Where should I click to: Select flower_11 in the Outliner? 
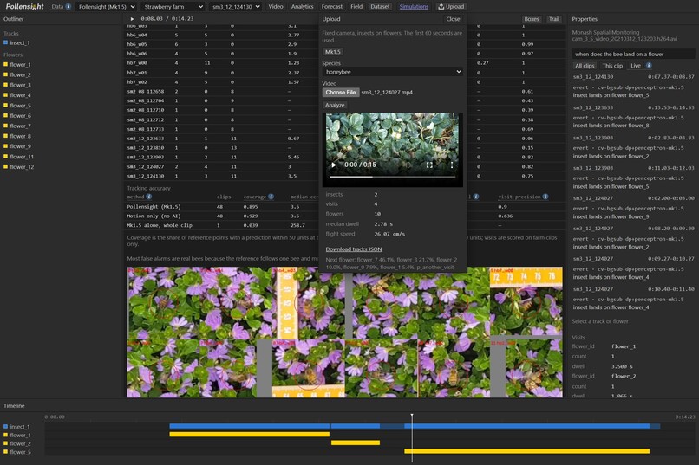click(x=22, y=157)
